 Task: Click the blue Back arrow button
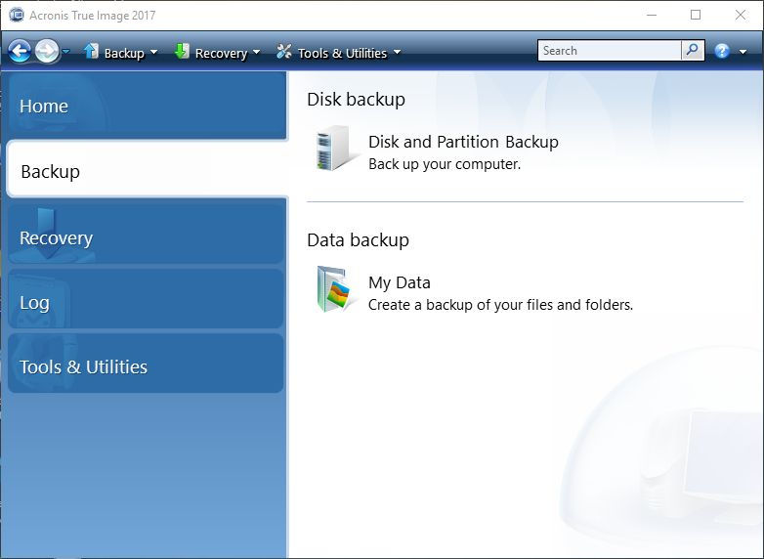[x=20, y=51]
